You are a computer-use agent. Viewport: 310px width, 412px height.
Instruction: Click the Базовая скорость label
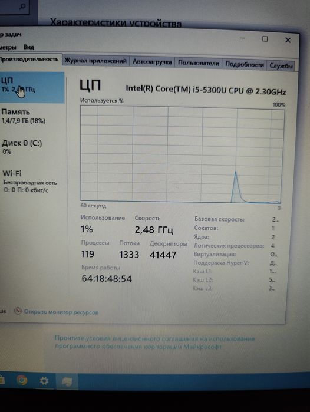tap(219, 219)
